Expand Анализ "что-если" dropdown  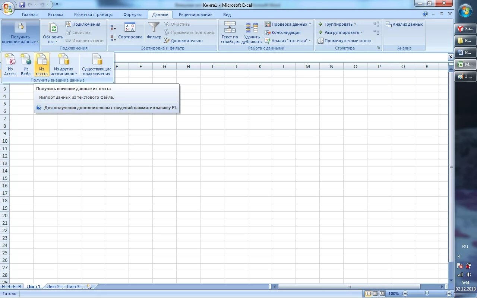coord(310,41)
